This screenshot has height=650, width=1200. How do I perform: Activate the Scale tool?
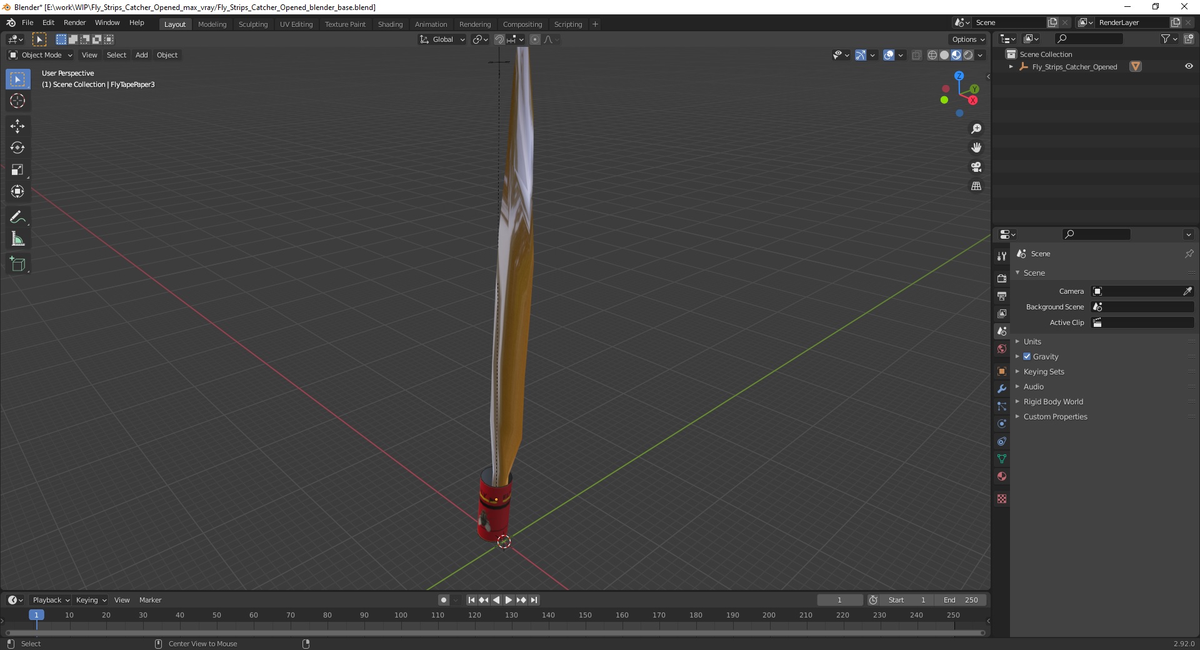tap(17, 170)
